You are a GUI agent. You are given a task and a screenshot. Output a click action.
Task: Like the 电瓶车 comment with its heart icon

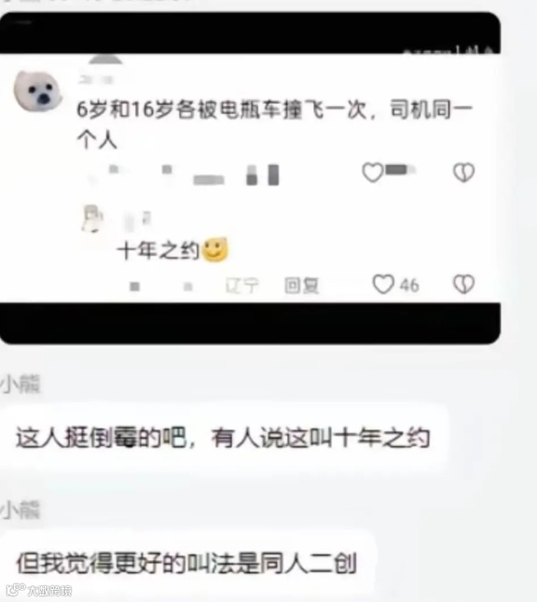372,172
